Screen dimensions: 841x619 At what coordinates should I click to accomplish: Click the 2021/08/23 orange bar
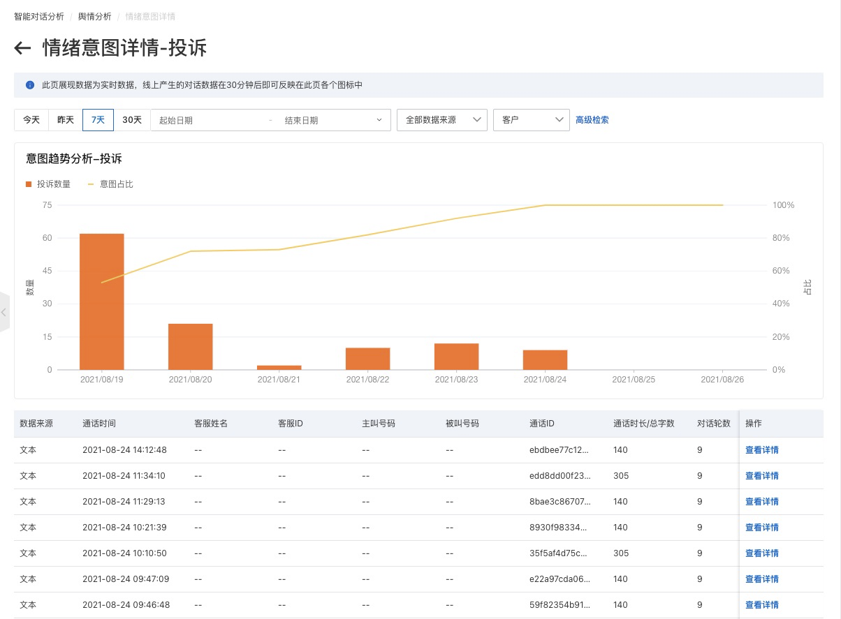tap(457, 357)
